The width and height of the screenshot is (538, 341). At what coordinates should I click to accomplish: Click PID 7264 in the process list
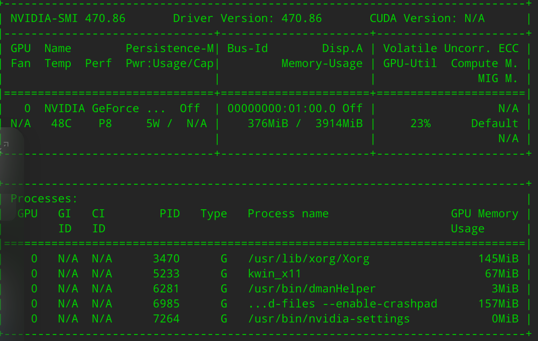coord(166,319)
